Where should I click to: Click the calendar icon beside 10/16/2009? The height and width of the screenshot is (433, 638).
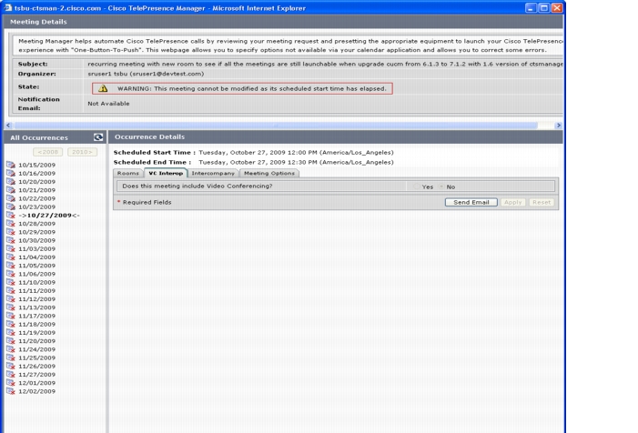11,173
